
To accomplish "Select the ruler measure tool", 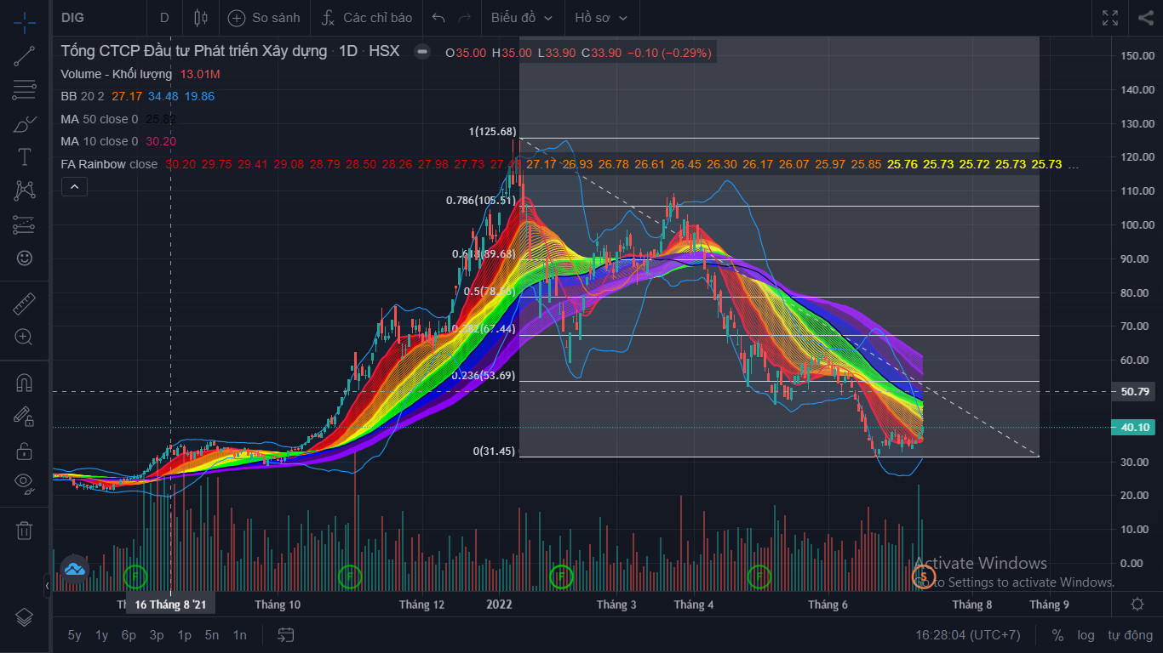I will (24, 304).
